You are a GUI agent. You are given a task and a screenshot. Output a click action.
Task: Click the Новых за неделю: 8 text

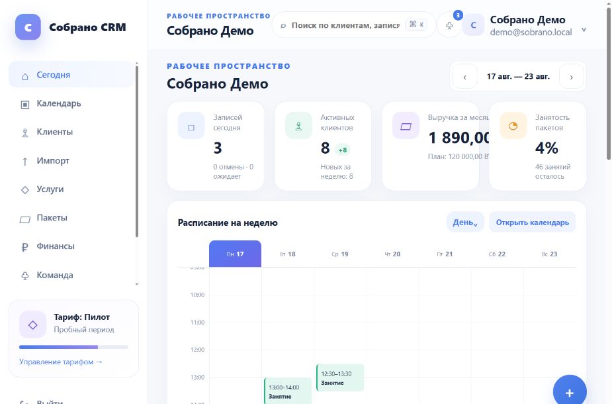point(337,172)
